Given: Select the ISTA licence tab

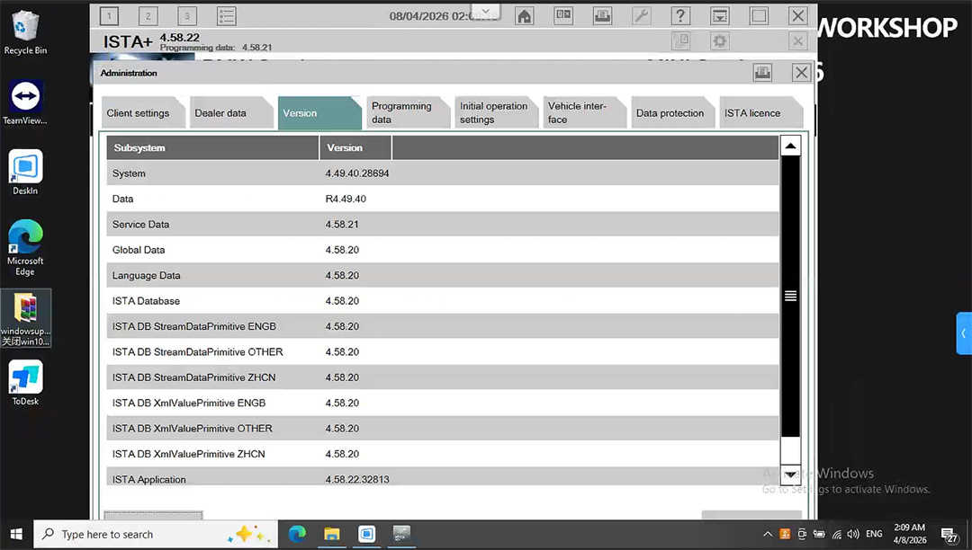Looking at the screenshot, I should [x=753, y=113].
